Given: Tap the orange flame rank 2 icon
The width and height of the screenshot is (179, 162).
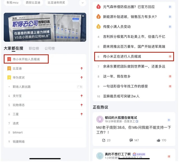Looking at the screenshot, I should [98, 17].
